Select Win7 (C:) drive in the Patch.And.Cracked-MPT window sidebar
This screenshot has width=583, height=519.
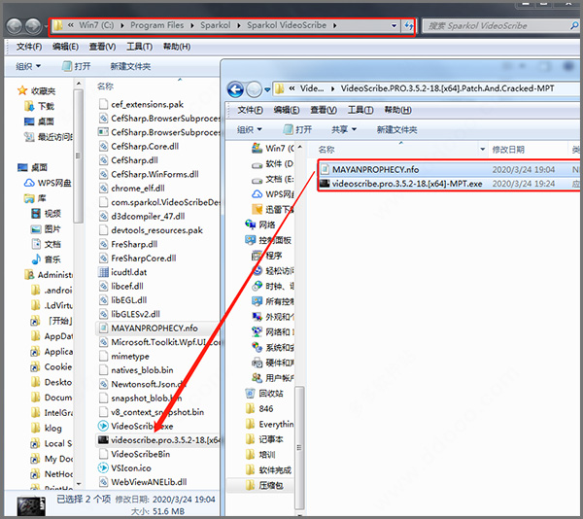273,149
